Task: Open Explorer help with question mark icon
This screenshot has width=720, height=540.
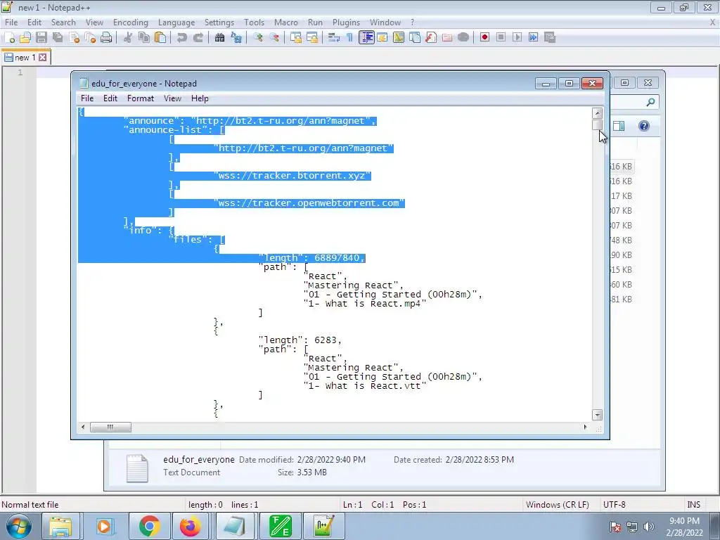Action: (x=644, y=126)
